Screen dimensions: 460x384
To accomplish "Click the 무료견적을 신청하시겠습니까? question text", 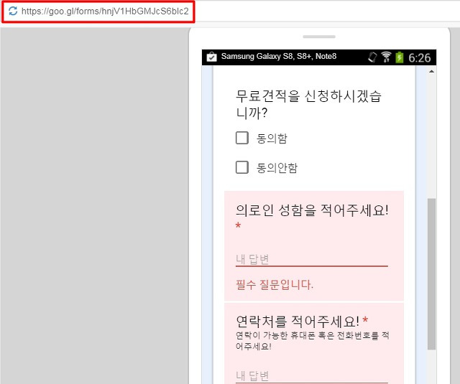I will (308, 104).
